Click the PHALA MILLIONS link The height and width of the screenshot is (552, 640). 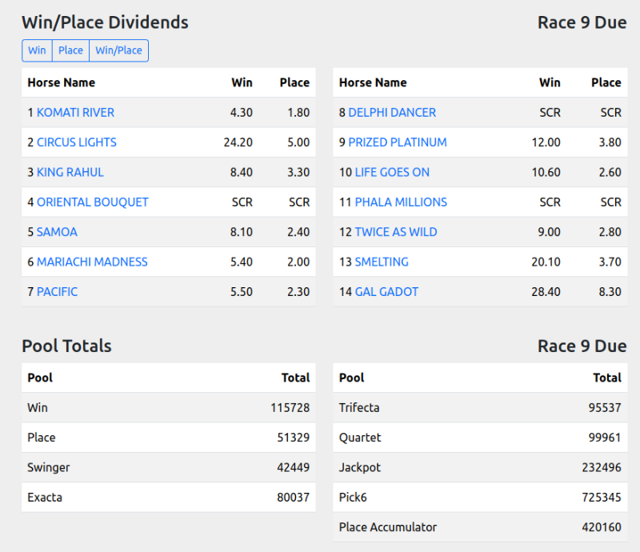click(401, 202)
